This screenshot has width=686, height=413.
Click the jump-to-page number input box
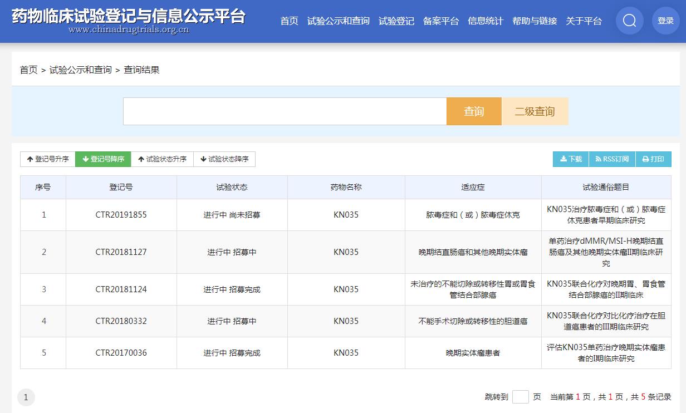[520, 397]
